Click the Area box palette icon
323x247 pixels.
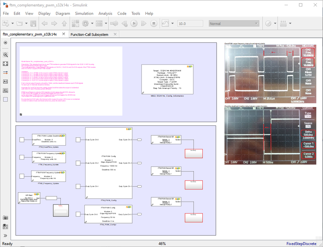[x=5, y=99]
